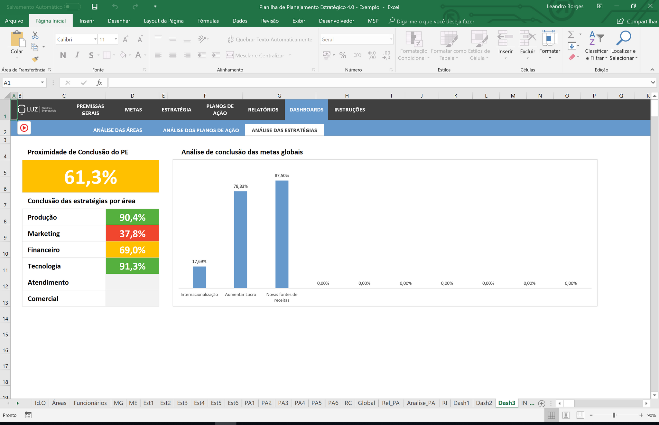The image size is (659, 425).
Task: Open the Fórmulas ribbon tab
Action: [x=208, y=21]
